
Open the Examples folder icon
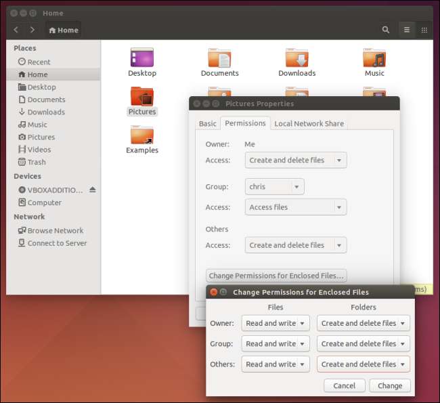142,135
